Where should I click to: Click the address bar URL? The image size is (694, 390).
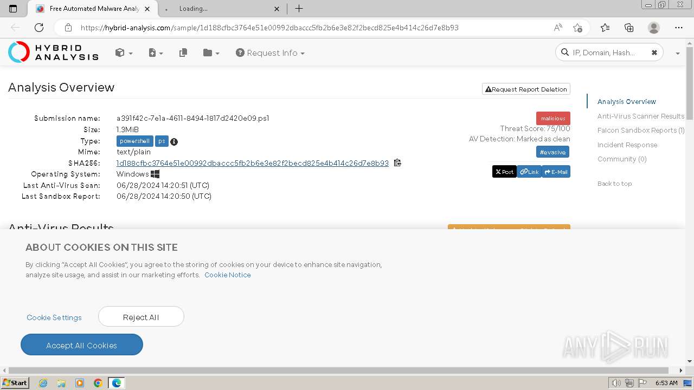[269, 28]
